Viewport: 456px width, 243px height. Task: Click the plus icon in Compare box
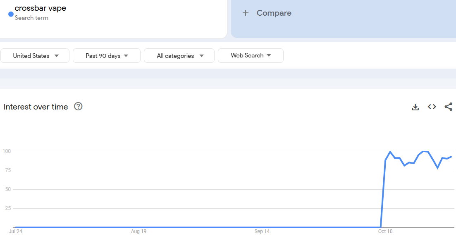pyautogui.click(x=246, y=13)
